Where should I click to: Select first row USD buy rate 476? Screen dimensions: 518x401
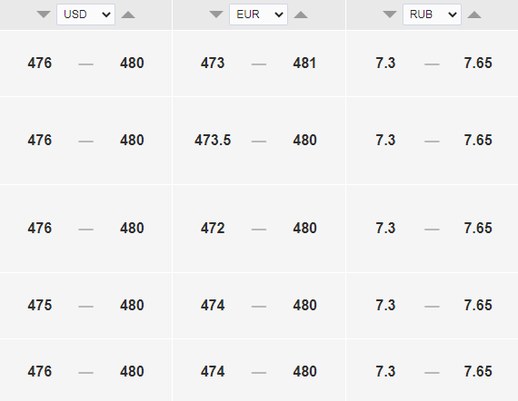pyautogui.click(x=40, y=63)
